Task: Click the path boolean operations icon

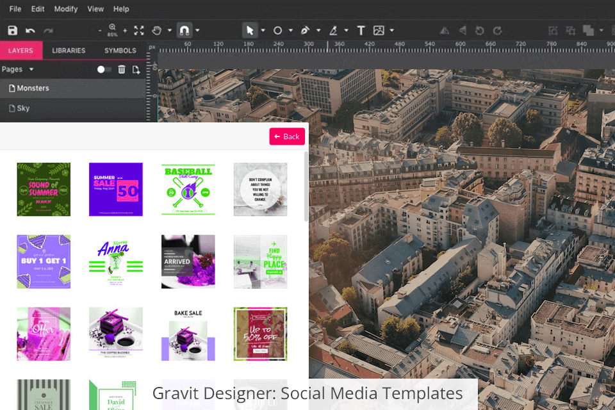Action: pos(588,31)
